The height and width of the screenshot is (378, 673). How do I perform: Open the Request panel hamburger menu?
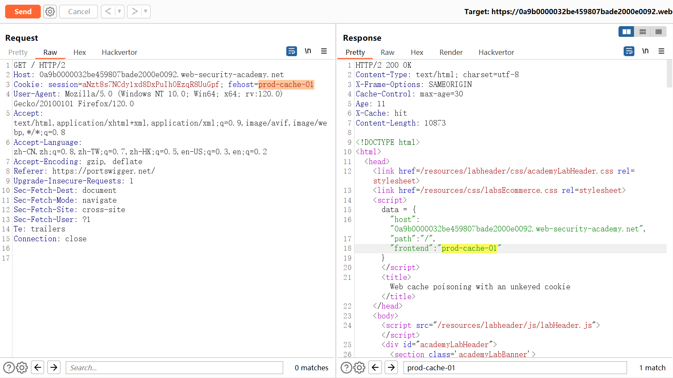[324, 51]
